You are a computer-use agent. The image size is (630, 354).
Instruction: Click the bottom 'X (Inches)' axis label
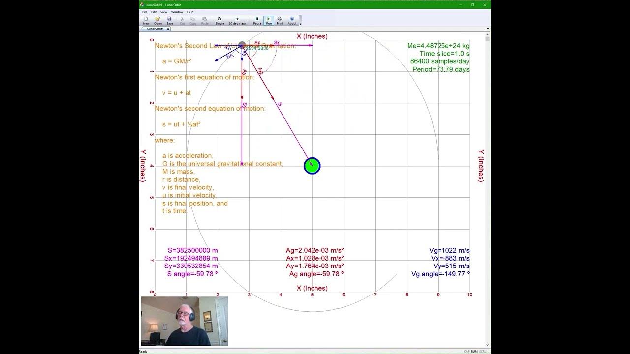point(312,288)
